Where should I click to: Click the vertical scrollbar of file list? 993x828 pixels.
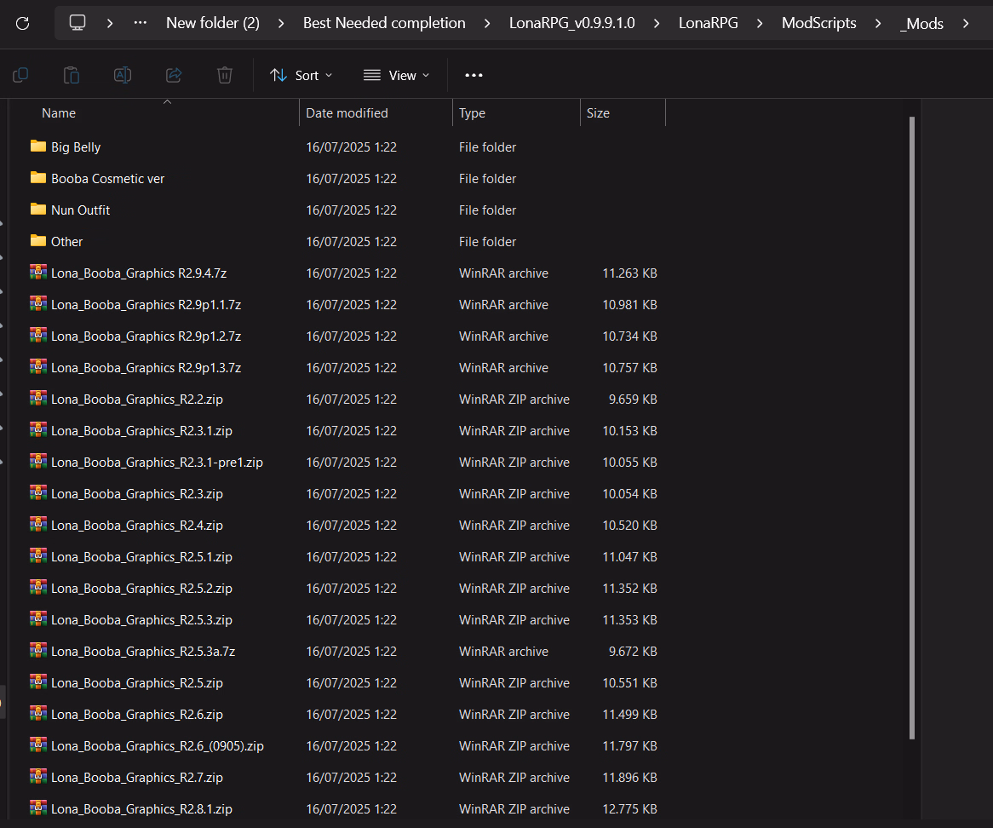[x=912, y=426]
